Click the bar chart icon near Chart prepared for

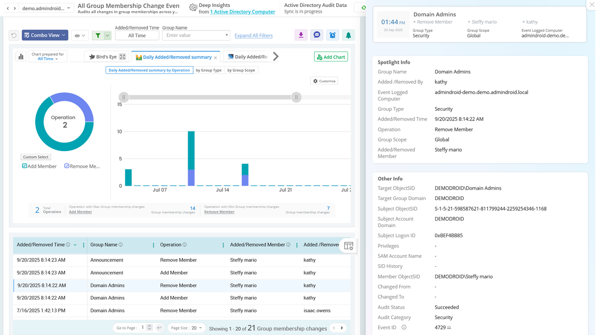point(20,56)
